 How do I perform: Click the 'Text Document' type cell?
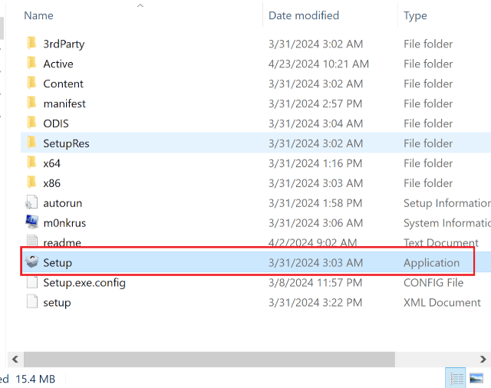coord(441,242)
